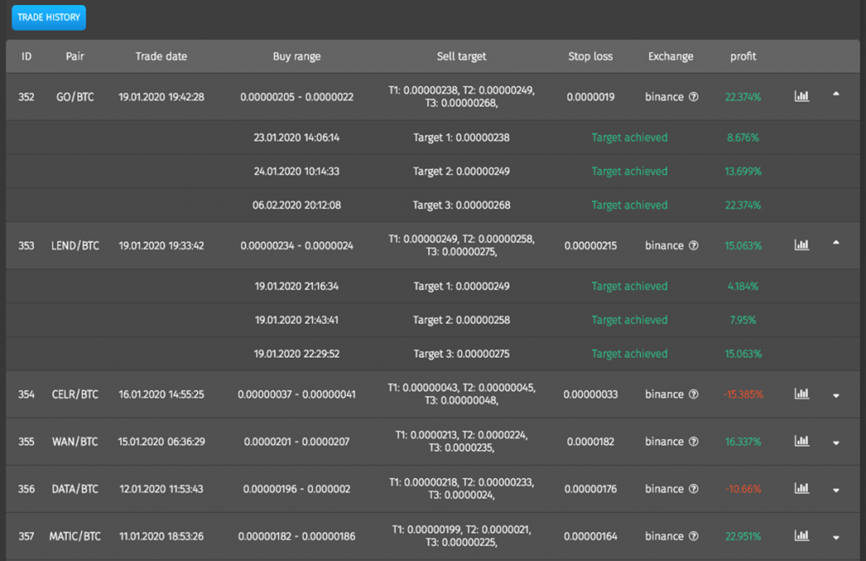
Task: Click binance help icon in CELR/BTC row
Action: tap(693, 394)
